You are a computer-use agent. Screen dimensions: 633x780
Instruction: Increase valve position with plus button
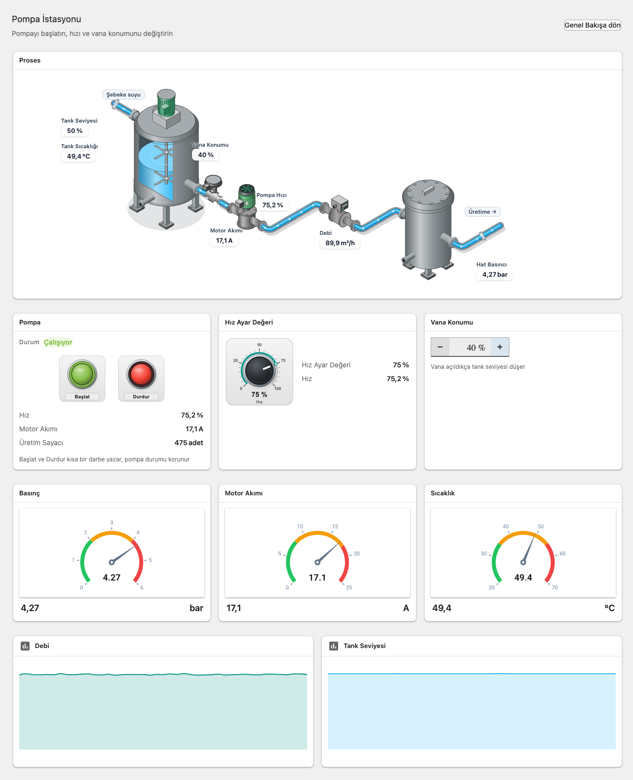click(500, 347)
